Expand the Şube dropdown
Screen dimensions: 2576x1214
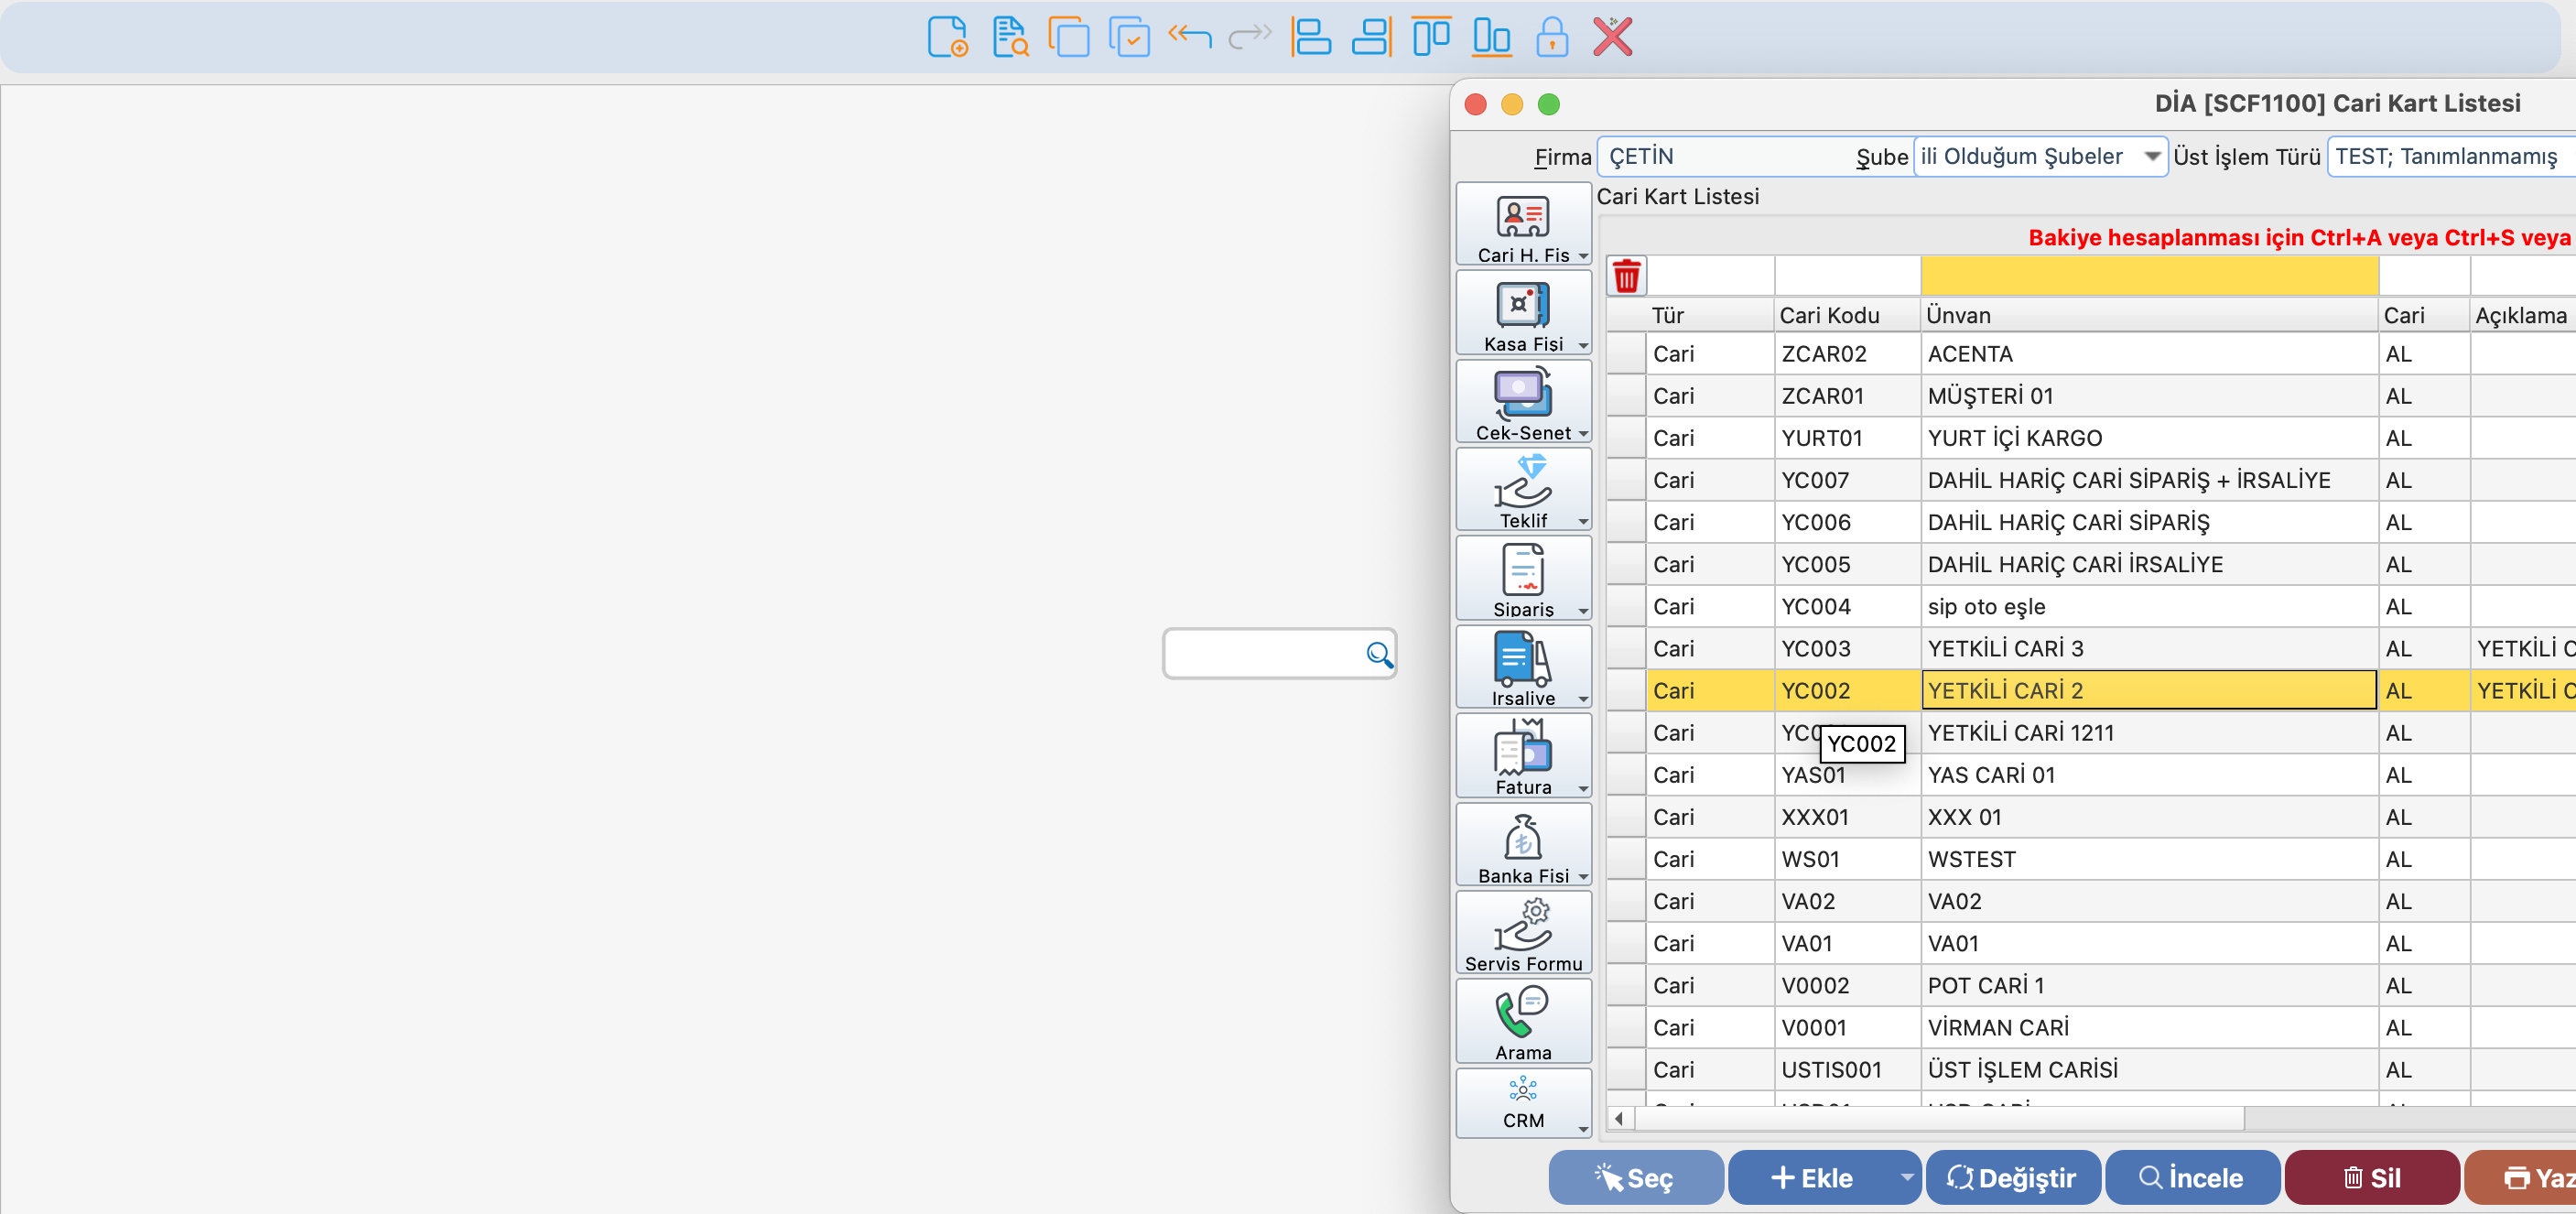click(2151, 157)
